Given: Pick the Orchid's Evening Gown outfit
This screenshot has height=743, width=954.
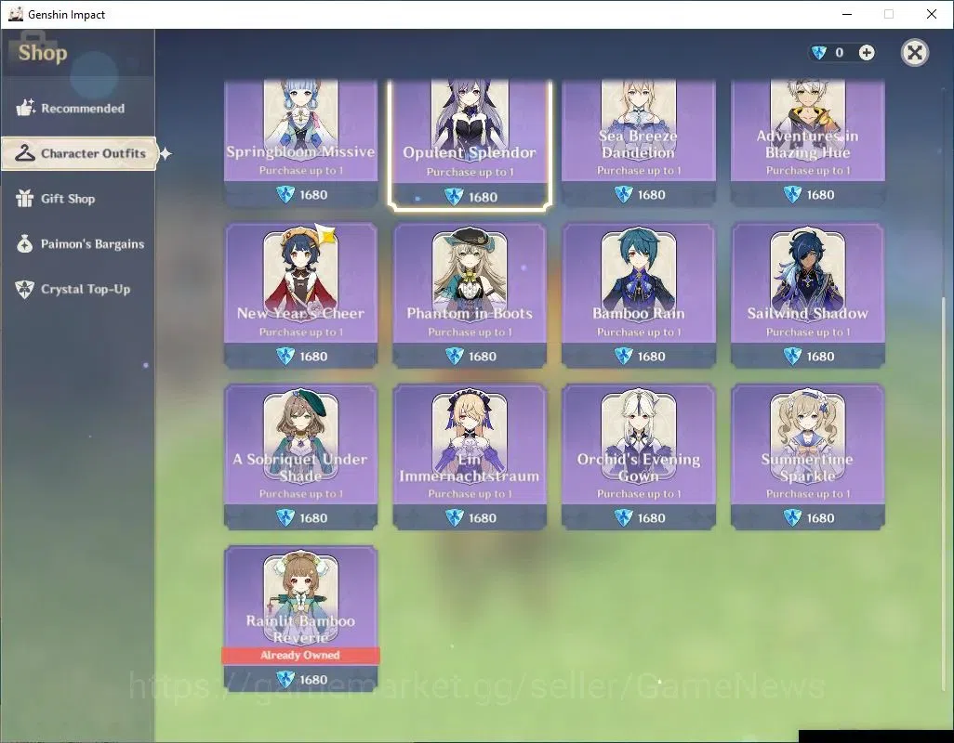Looking at the screenshot, I should coord(638,457).
